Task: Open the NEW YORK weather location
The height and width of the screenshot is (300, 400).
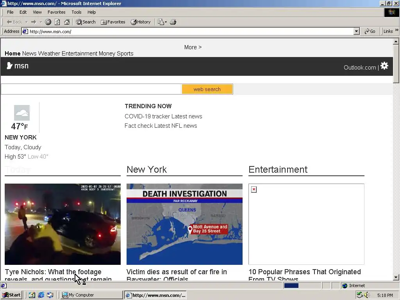Action: (x=21, y=137)
